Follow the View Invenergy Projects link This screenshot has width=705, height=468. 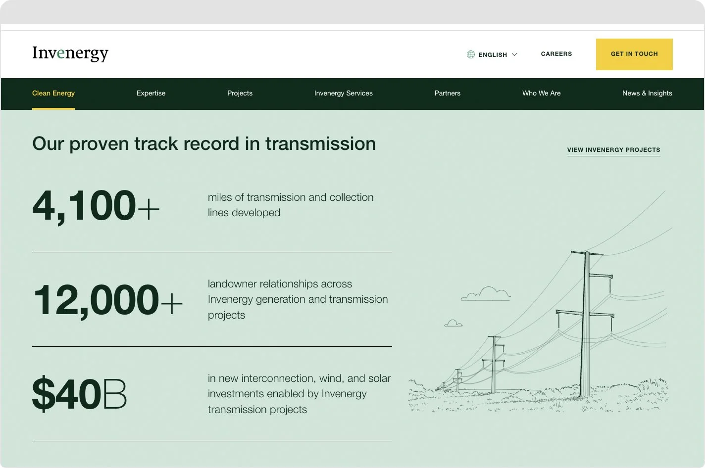click(x=614, y=150)
